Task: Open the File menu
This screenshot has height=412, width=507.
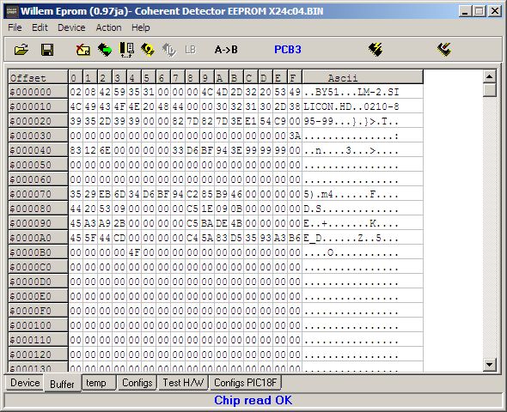Action: pos(15,27)
